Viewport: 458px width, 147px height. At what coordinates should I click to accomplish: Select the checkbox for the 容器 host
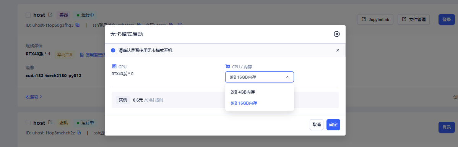coord(28,15)
